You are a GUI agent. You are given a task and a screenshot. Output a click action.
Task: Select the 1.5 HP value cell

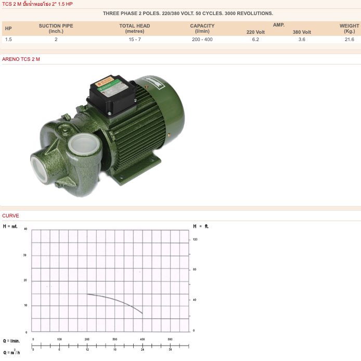click(x=8, y=40)
